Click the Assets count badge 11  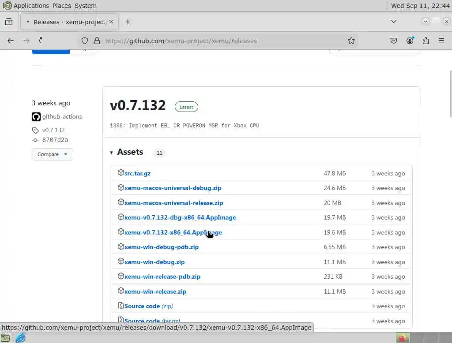click(159, 153)
